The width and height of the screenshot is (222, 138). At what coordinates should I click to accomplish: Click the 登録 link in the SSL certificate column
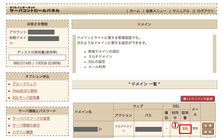pyautogui.click(x=185, y=129)
